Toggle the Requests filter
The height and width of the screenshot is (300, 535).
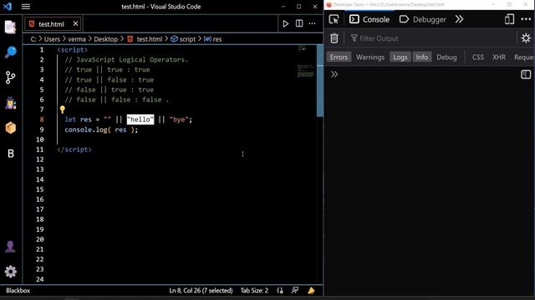click(x=523, y=57)
